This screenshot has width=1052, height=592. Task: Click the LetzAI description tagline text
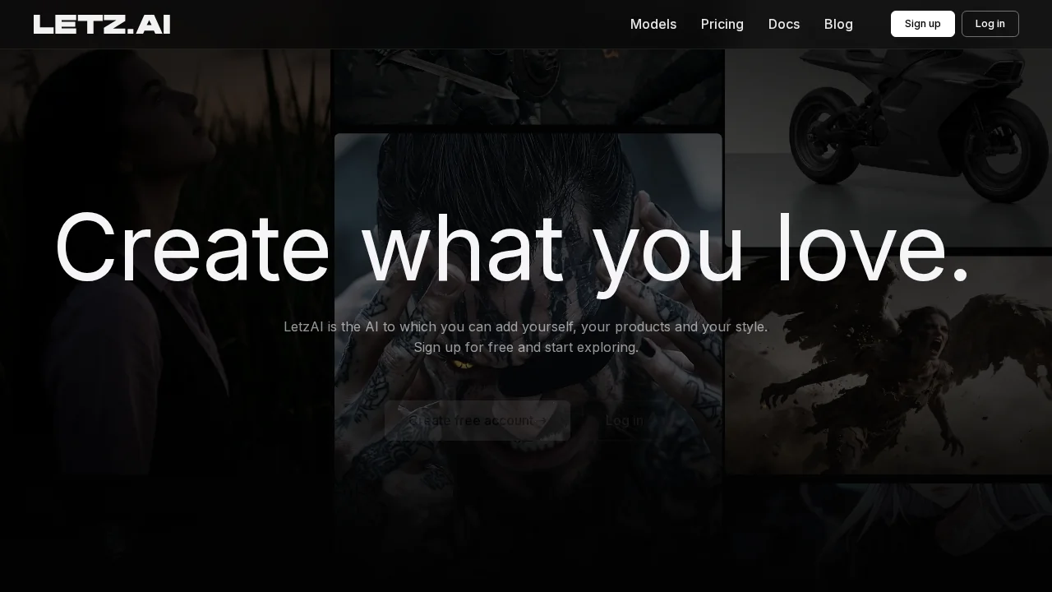(525, 326)
